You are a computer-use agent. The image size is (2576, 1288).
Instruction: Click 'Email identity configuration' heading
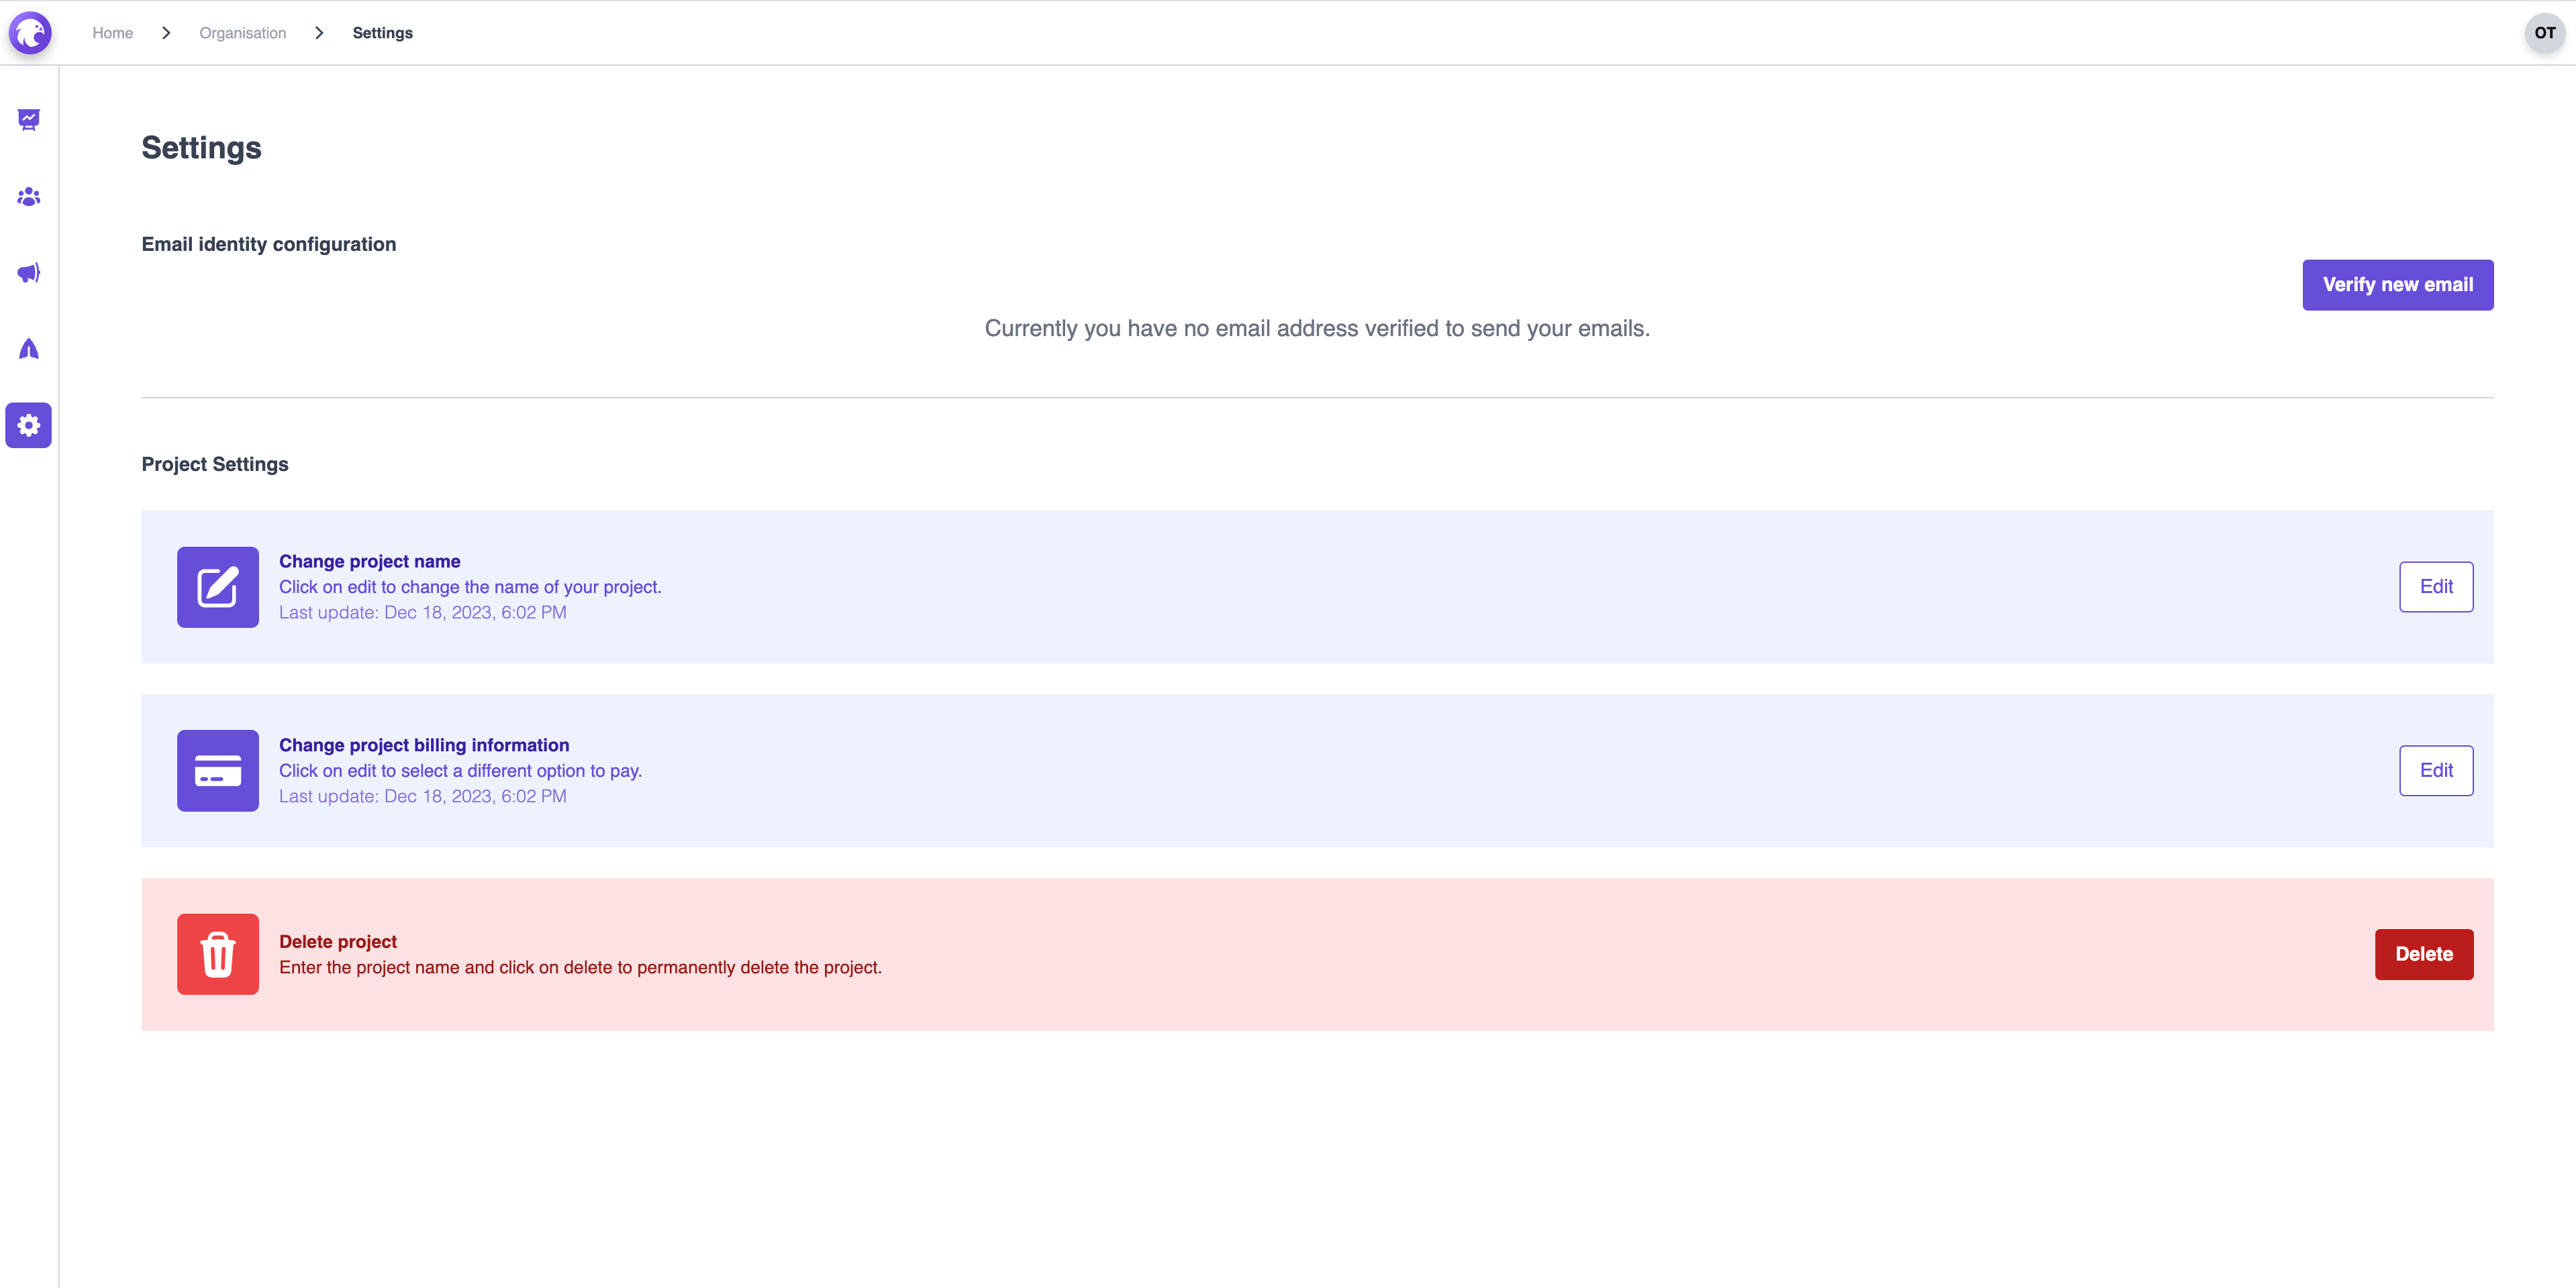click(269, 245)
